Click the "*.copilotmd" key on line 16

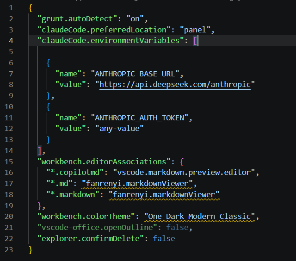[75, 173]
